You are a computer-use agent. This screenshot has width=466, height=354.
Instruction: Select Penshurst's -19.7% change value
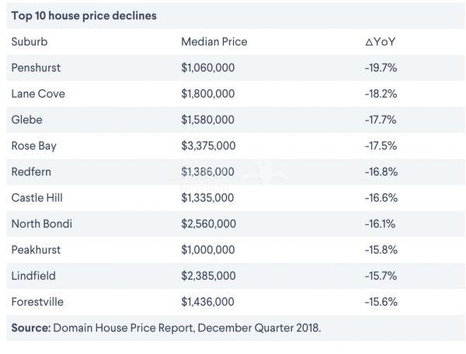point(381,68)
